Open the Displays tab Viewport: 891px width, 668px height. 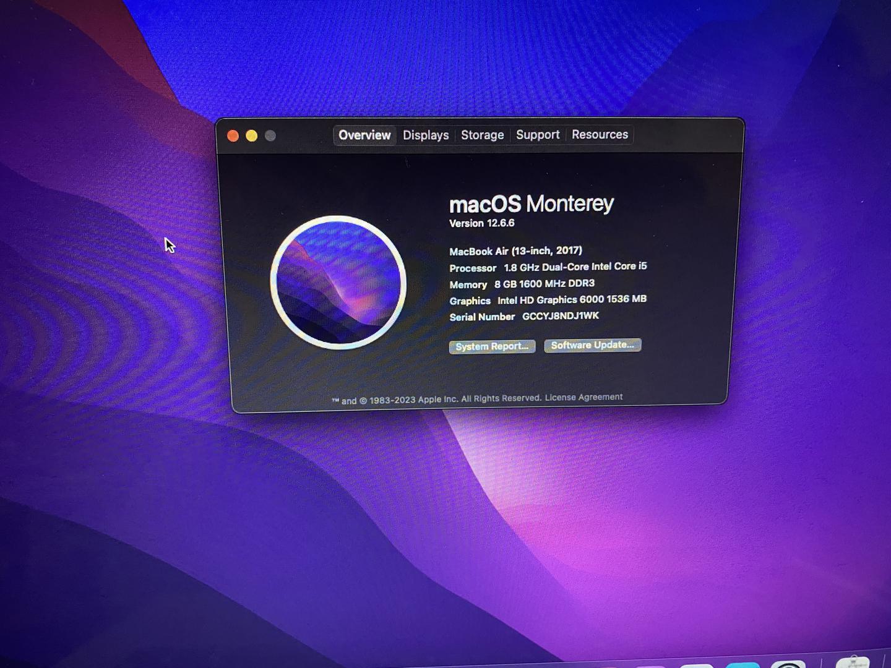426,135
